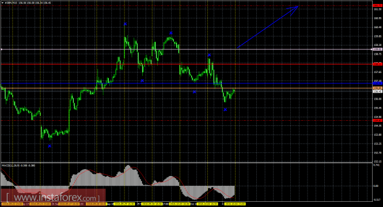The image size is (383, 207).
Task: Click the blue X marker at the chart's highest peak
Action: pyautogui.click(x=126, y=24)
